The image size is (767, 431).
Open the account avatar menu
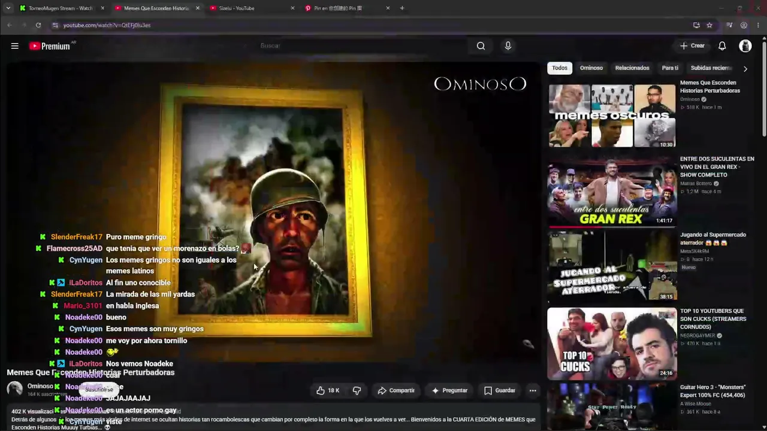[745, 46]
